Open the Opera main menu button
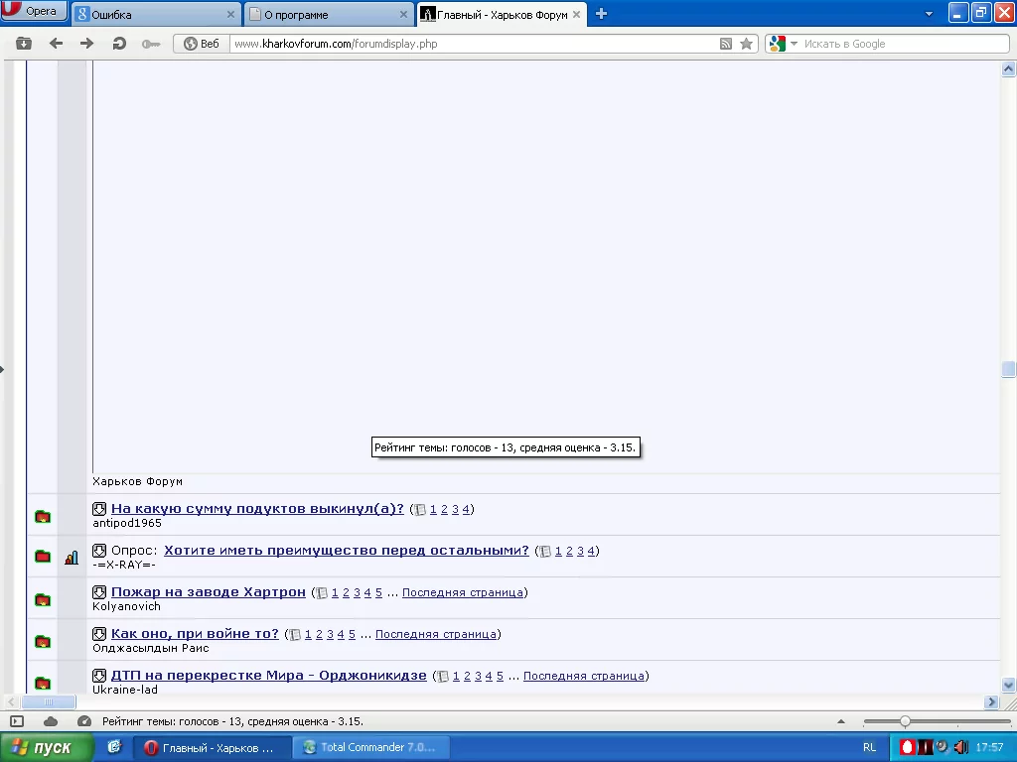1017x762 pixels. pyautogui.click(x=34, y=10)
